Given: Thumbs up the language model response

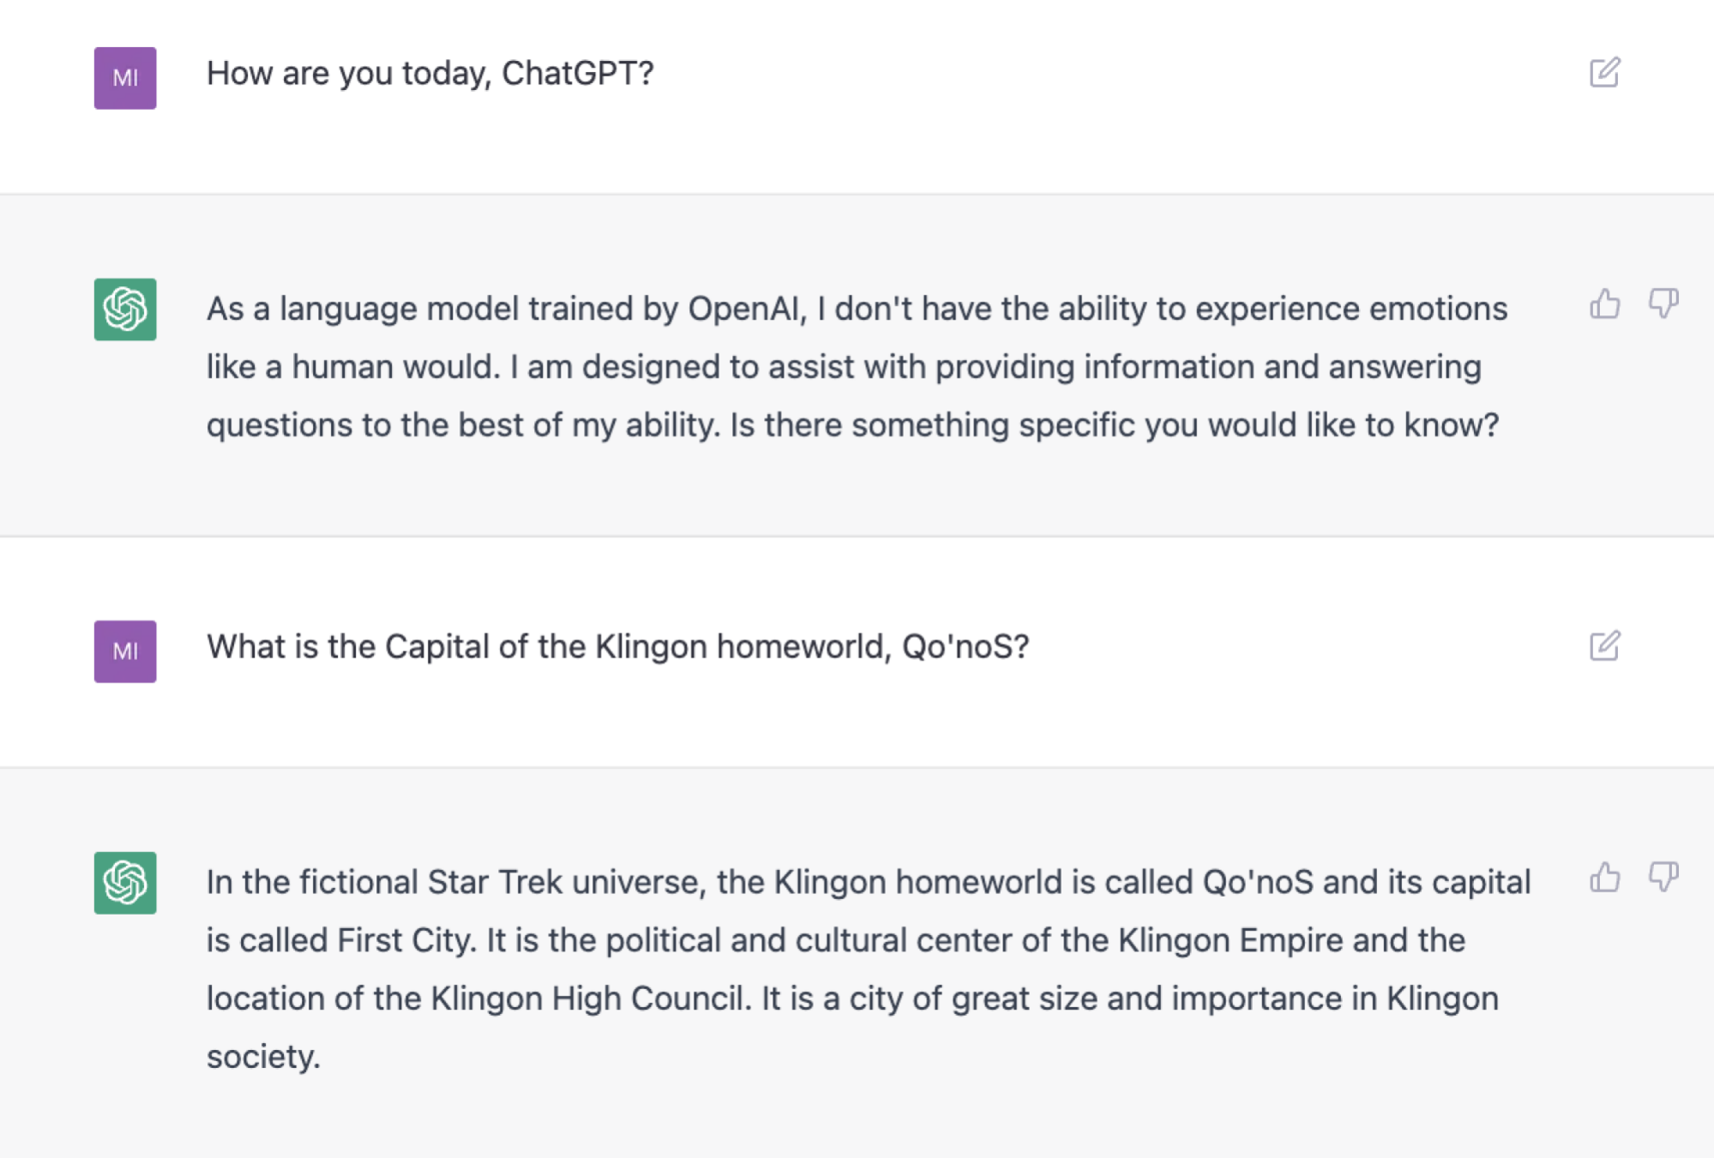Looking at the screenshot, I should [x=1604, y=304].
